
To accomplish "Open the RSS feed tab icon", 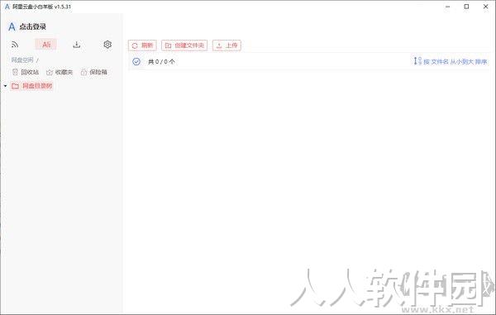I will pos(15,45).
